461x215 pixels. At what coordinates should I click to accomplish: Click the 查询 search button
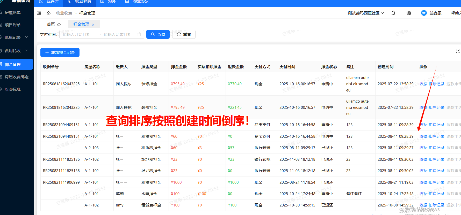tap(158, 34)
